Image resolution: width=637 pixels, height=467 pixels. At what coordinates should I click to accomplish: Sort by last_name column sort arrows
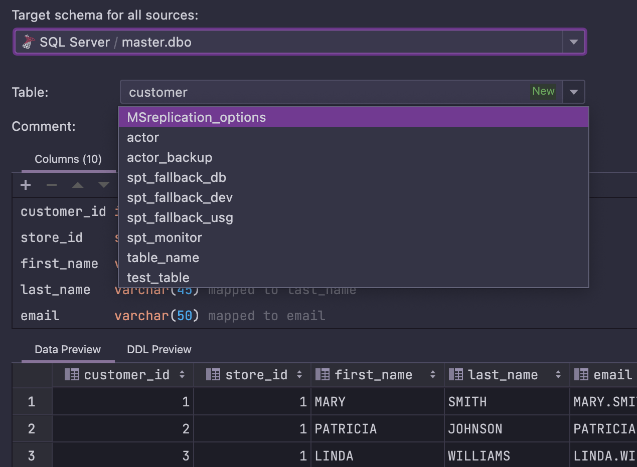558,375
